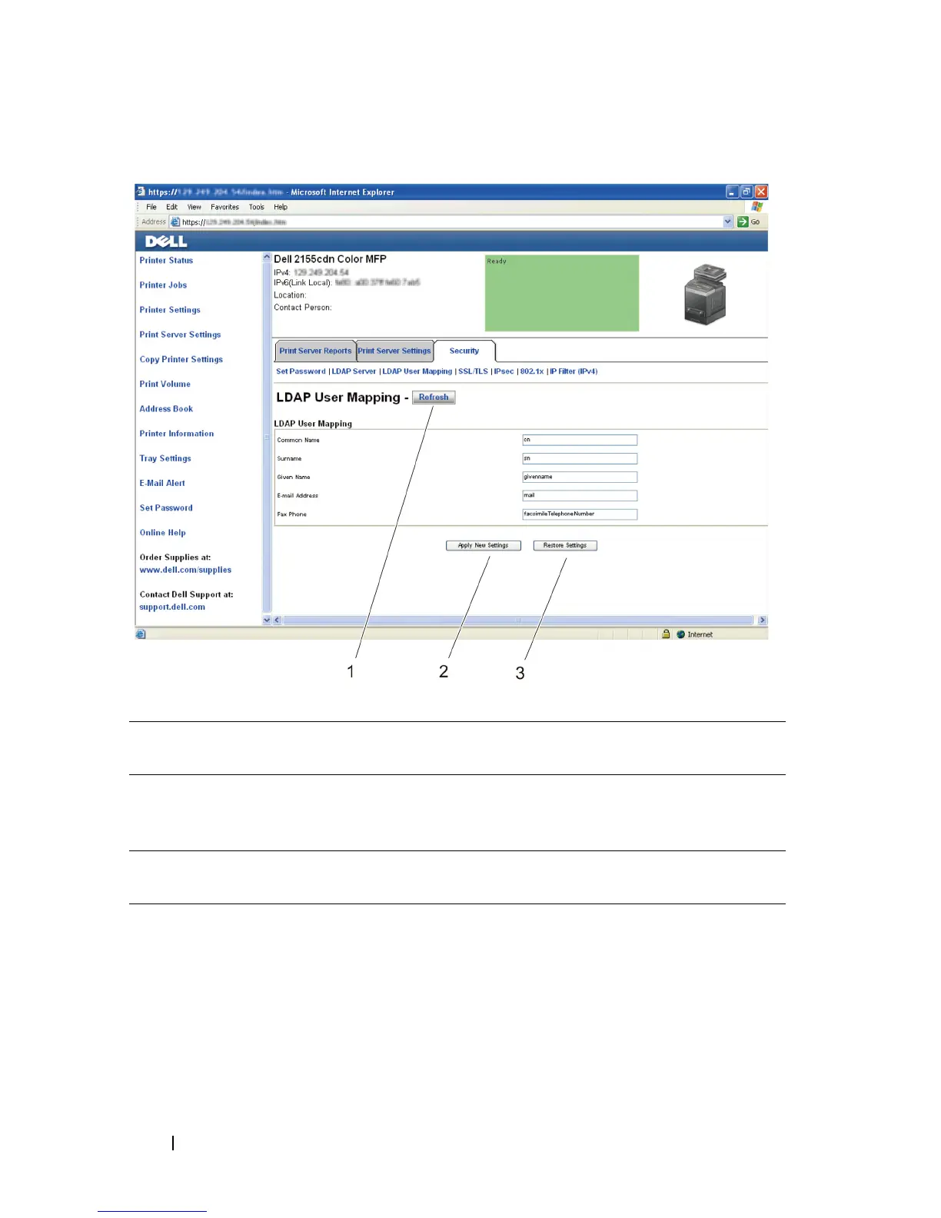Open Printer Settings in sidebar
Image resolution: width=941 pixels, height=1218 pixels.
(x=170, y=310)
